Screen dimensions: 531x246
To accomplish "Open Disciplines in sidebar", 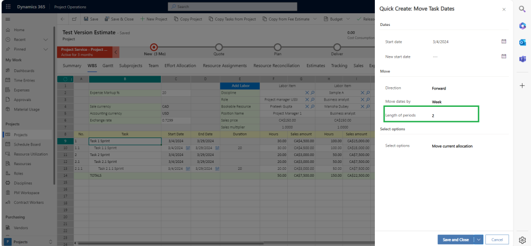I will 23,183.
